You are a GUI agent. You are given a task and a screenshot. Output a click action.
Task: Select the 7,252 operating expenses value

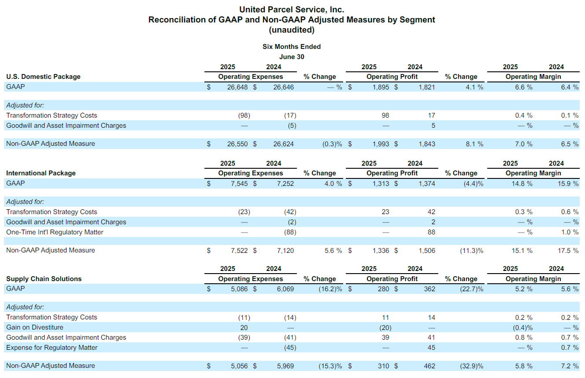tap(285, 184)
